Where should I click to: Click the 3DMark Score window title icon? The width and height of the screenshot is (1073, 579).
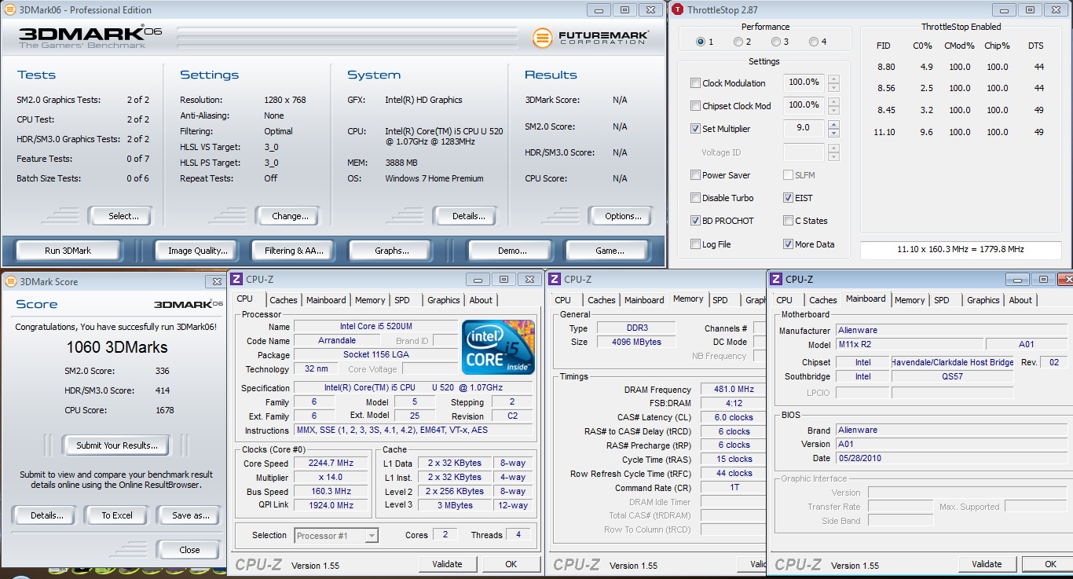pos(10,281)
